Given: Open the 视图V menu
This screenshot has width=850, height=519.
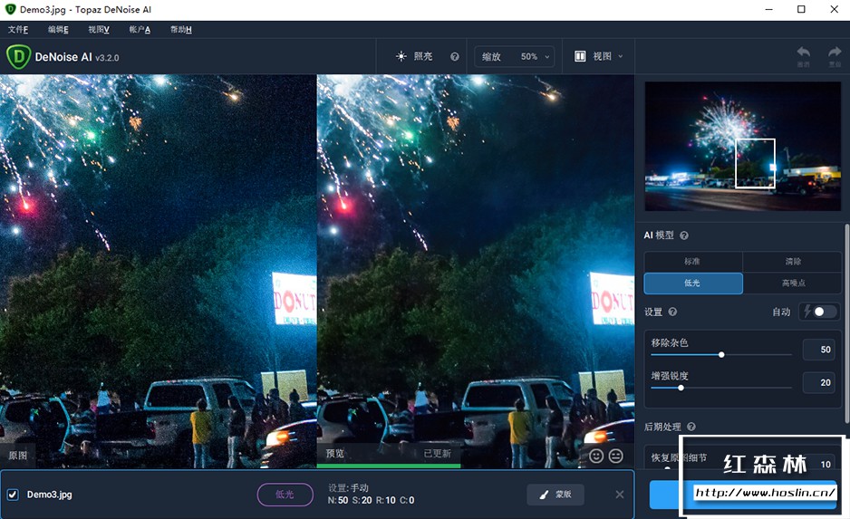Looking at the screenshot, I should tap(99, 29).
